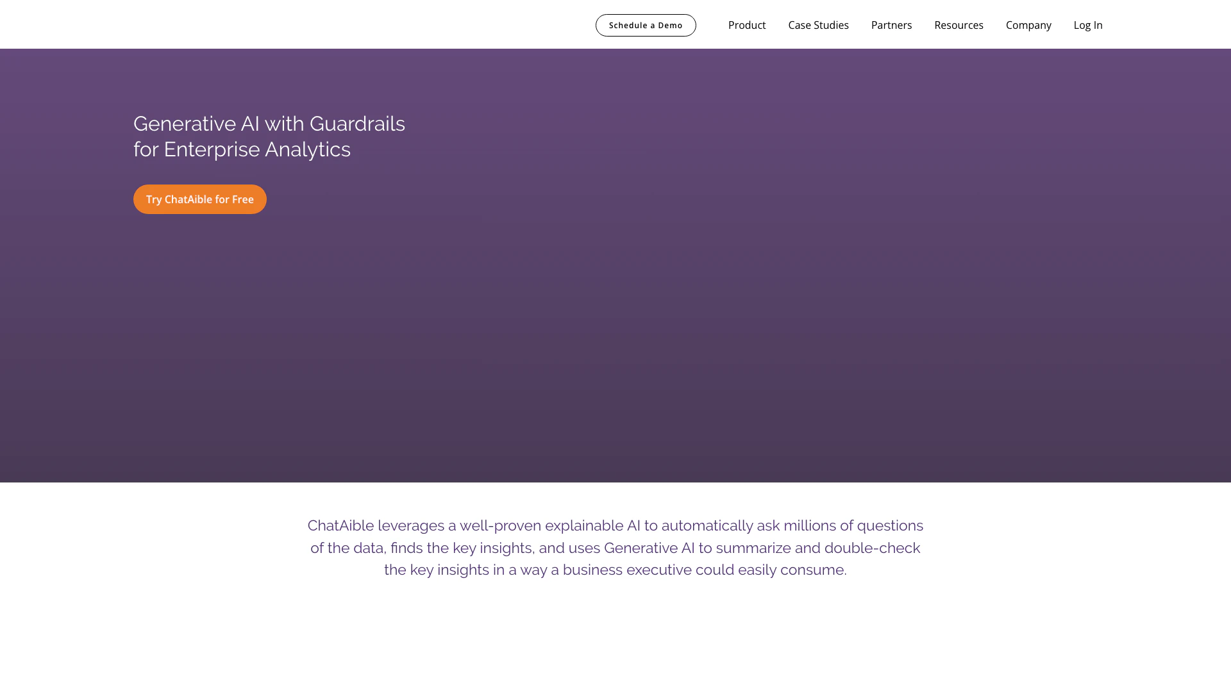Click the blank header area left of Schedule a Demo
This screenshot has width=1231, height=692.
[x=289, y=24]
